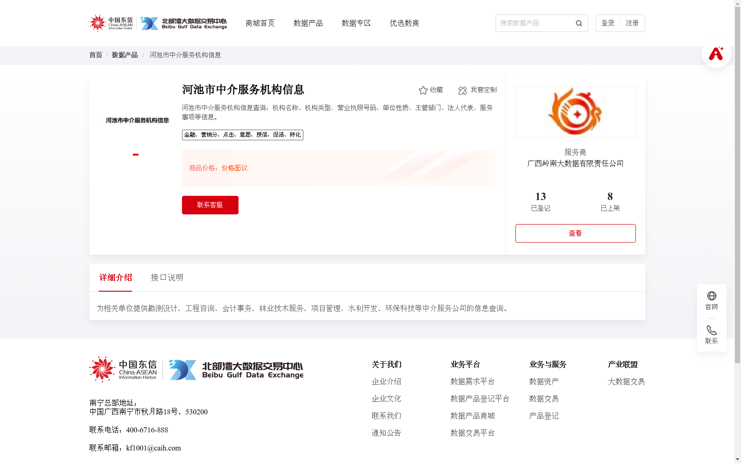Screen dimensions: 741x463
Task: Open the floating red assistant icon
Action: point(716,53)
